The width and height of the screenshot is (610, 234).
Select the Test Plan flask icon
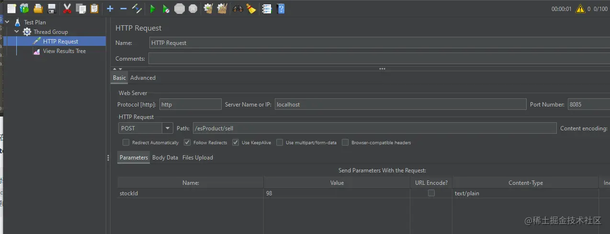coord(18,22)
